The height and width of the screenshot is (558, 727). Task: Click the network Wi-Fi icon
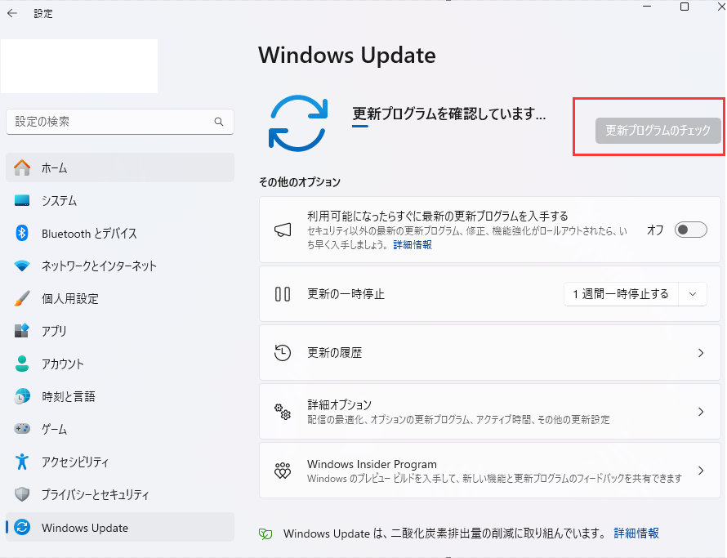coord(22,266)
